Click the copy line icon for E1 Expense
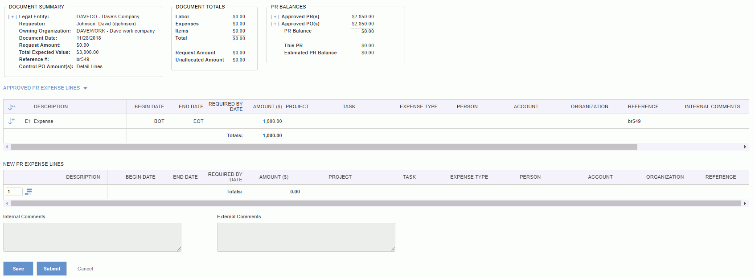Screen dimensions: 755x278 point(12,121)
